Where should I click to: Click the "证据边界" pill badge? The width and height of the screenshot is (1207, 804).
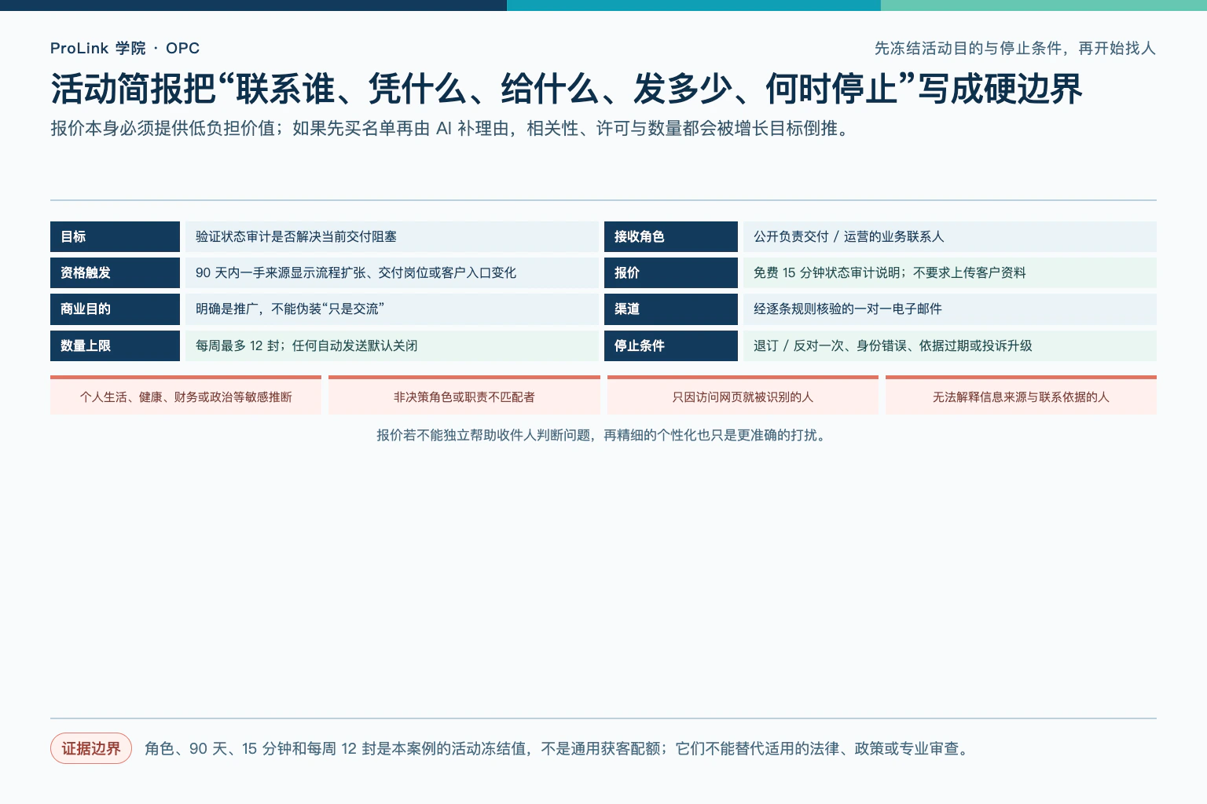(91, 748)
